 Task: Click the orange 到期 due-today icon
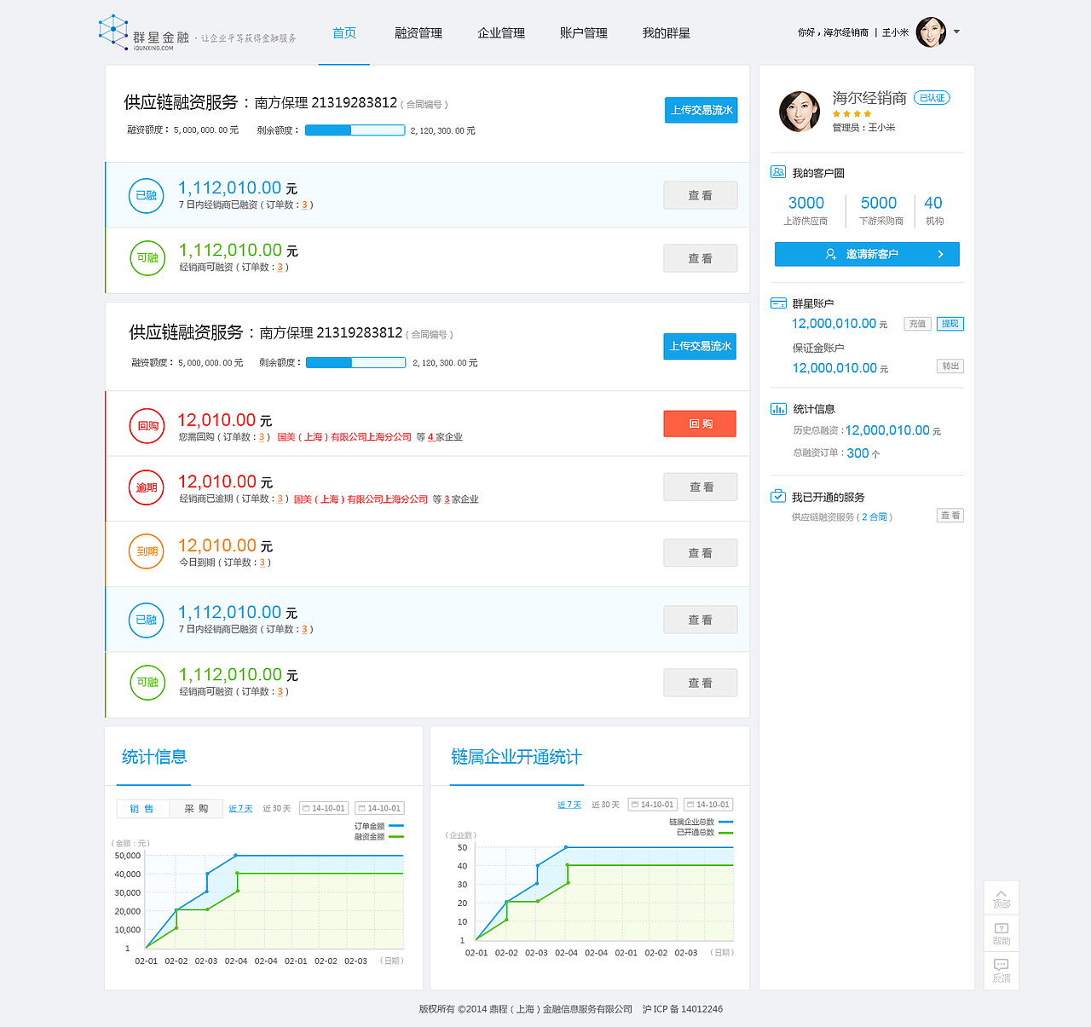pos(146,552)
